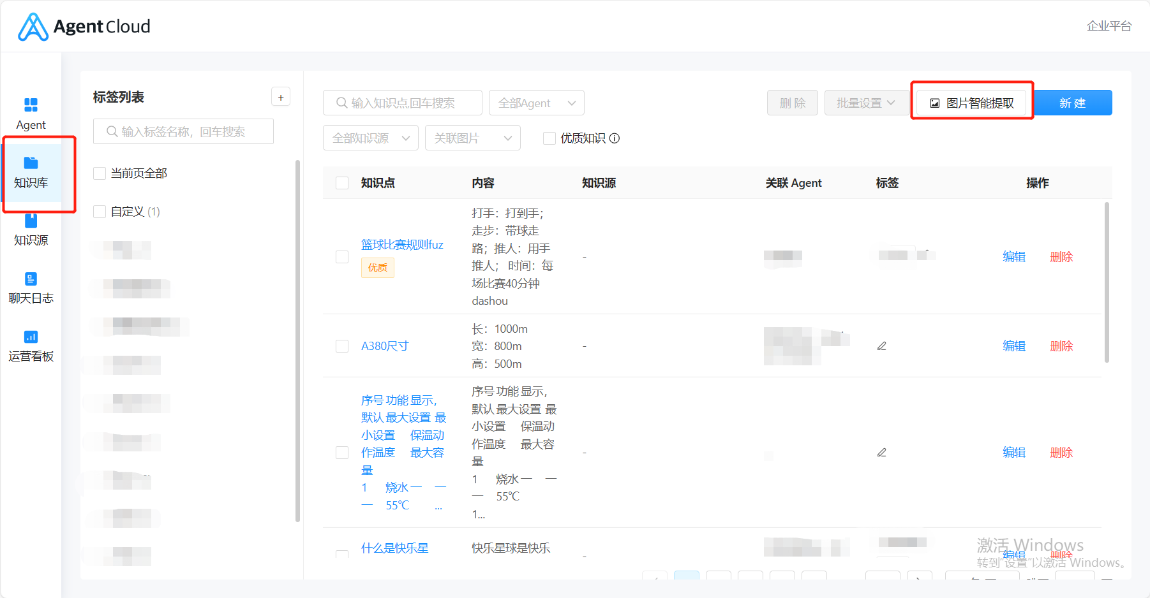Click the Agent Cloud logo

84,27
